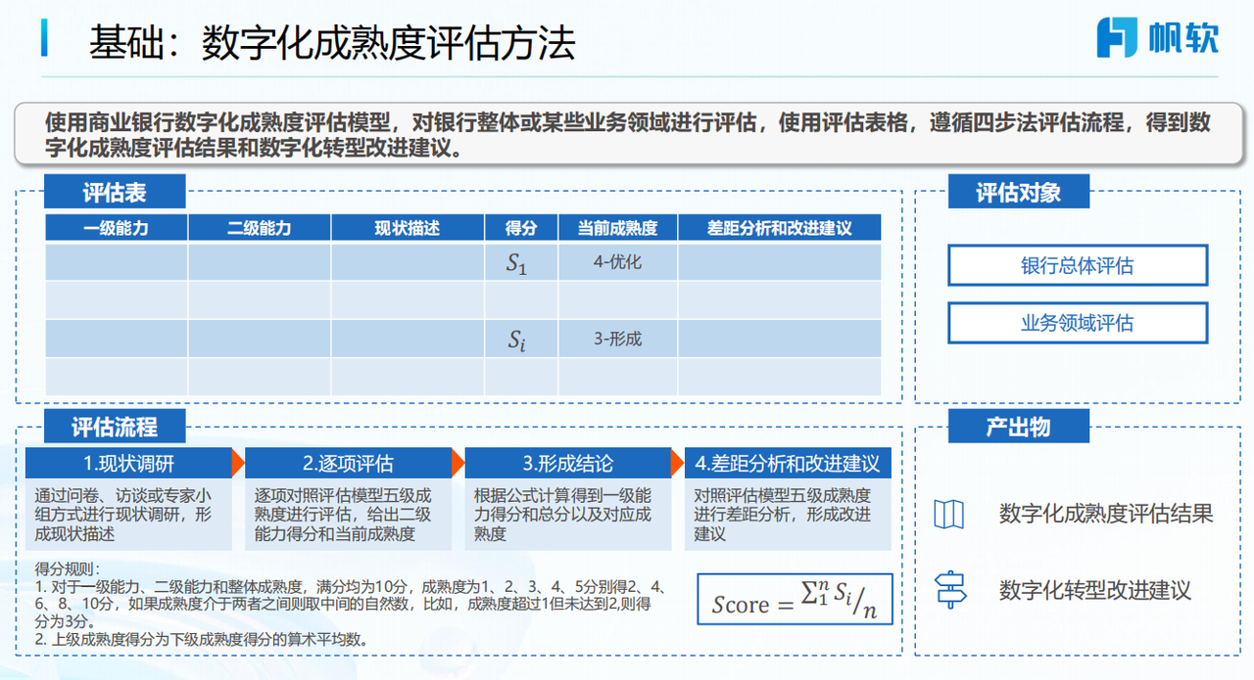Select step 3.形成结论 header
1254x680 pixels.
click(x=568, y=463)
